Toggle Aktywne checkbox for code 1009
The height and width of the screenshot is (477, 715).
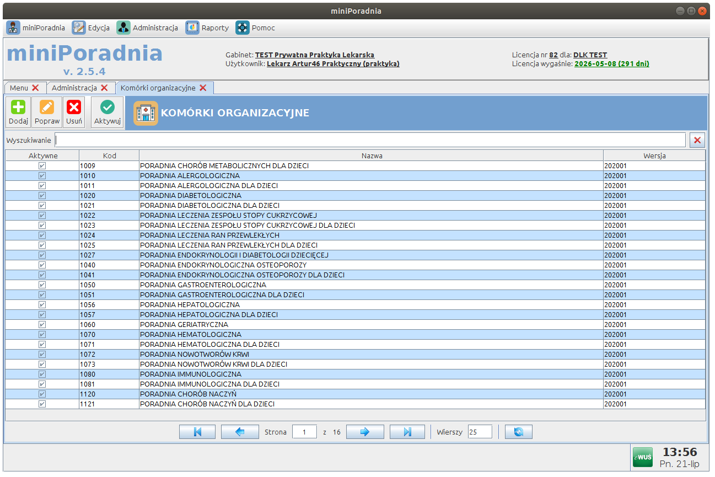(x=42, y=166)
